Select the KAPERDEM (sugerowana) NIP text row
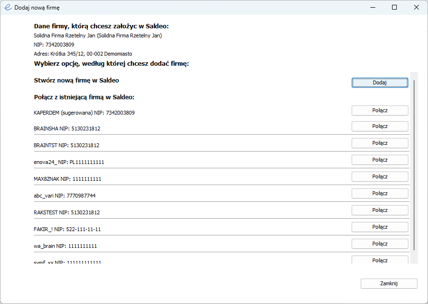The height and width of the screenshot is (304, 428). pos(84,113)
